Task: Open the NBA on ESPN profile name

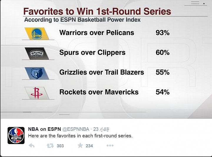Action: click(44, 129)
